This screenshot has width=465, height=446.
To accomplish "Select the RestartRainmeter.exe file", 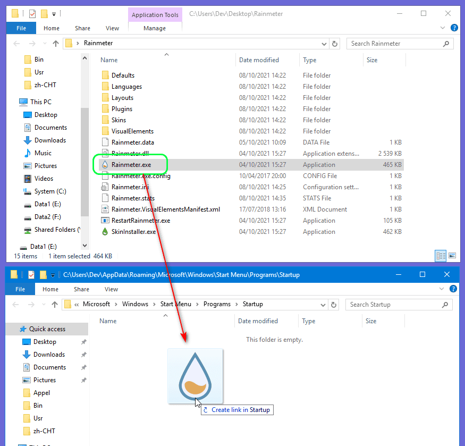I will (140, 221).
